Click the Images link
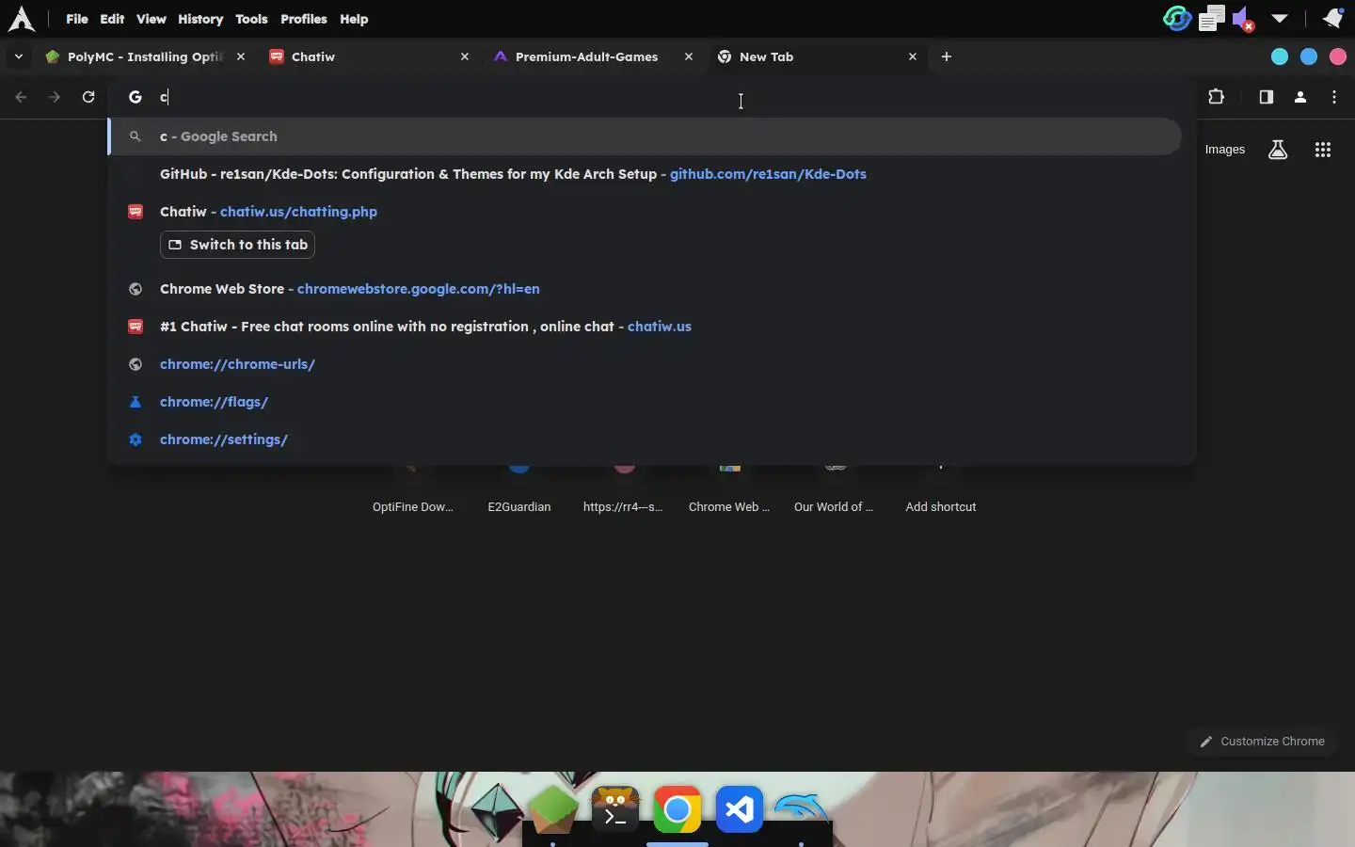 coord(1224,150)
